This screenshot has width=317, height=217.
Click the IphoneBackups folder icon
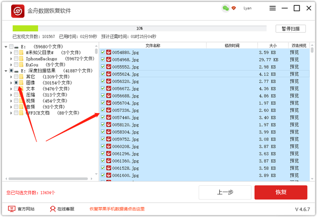(x=22, y=59)
